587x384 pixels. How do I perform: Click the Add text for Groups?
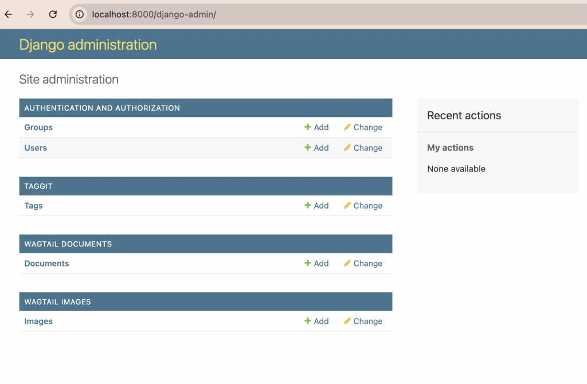(x=321, y=127)
